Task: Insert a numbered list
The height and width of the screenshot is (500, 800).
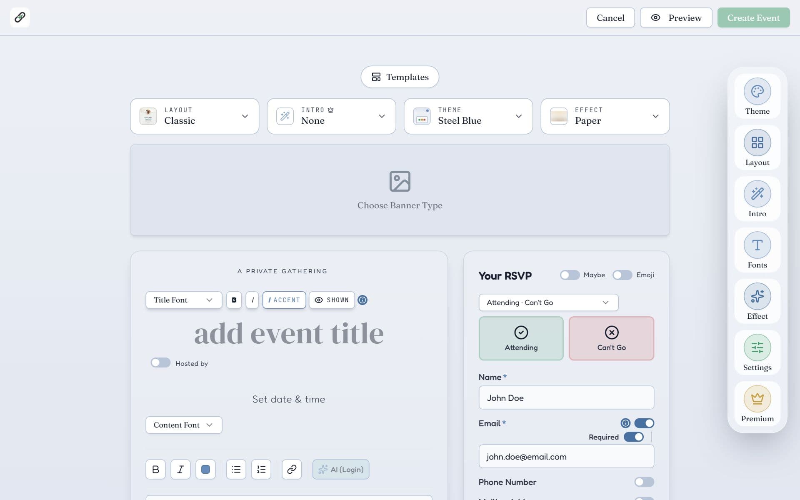Action: point(261,470)
